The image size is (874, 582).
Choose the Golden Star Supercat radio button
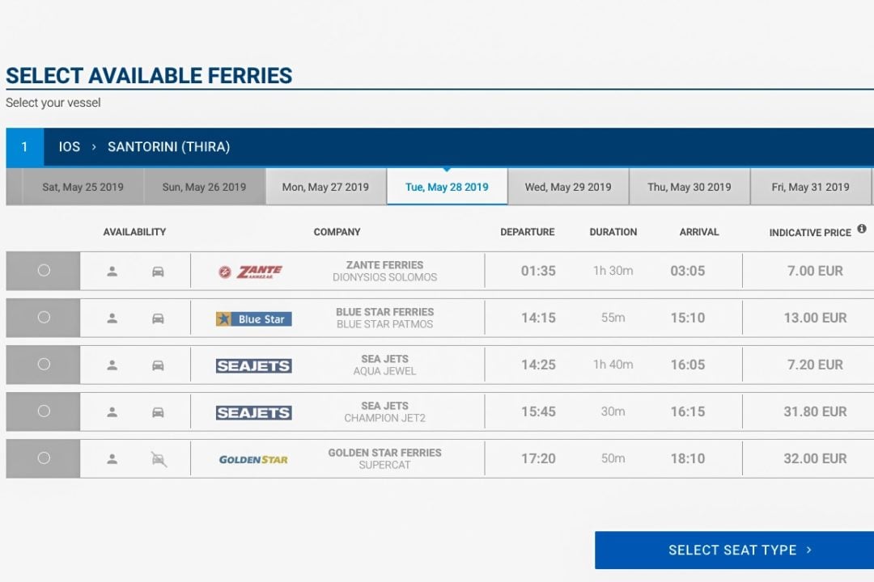[44, 458]
